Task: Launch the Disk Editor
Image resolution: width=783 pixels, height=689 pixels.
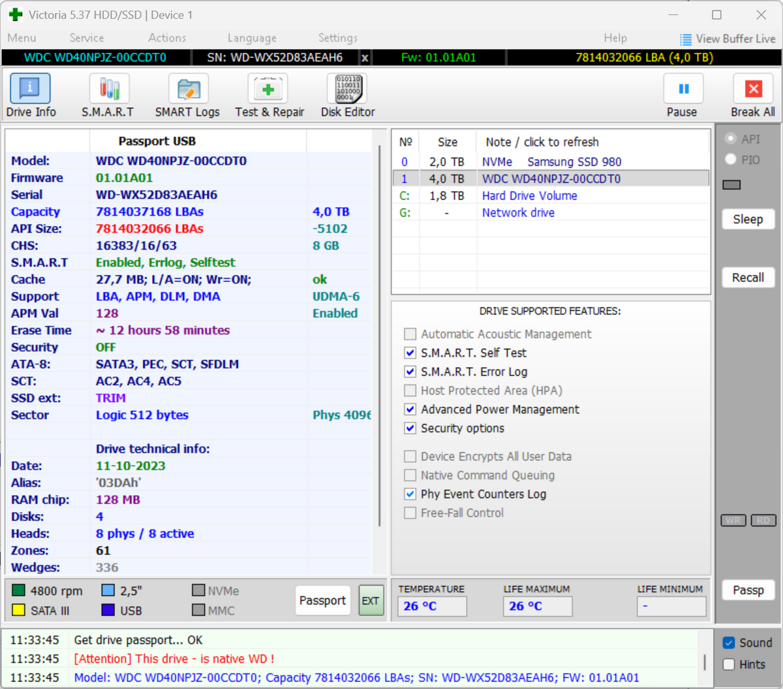Action: coord(348,96)
